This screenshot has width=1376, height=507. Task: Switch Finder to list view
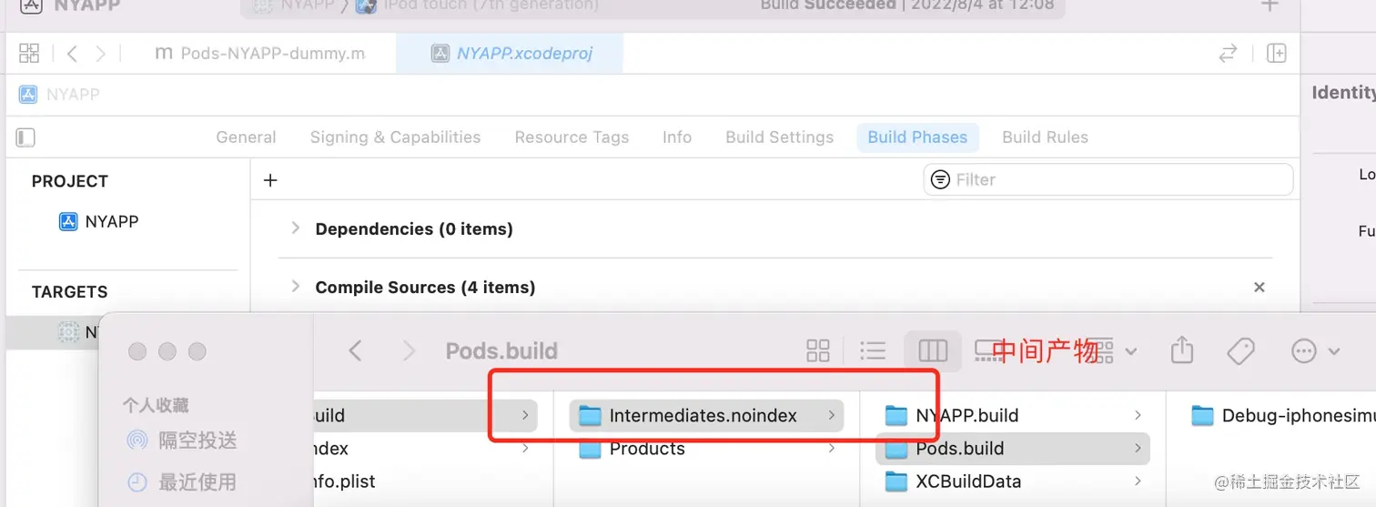click(x=873, y=350)
